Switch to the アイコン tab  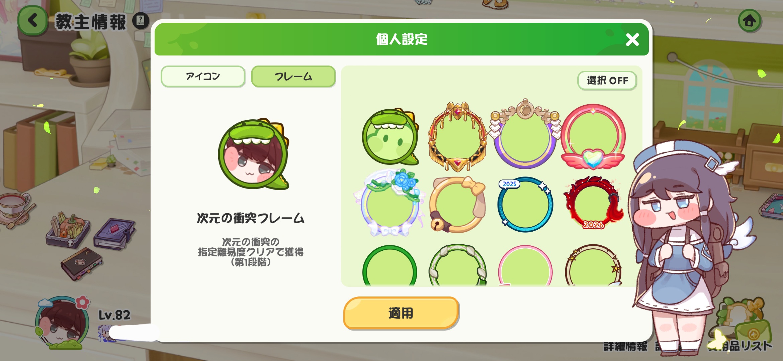coord(203,77)
